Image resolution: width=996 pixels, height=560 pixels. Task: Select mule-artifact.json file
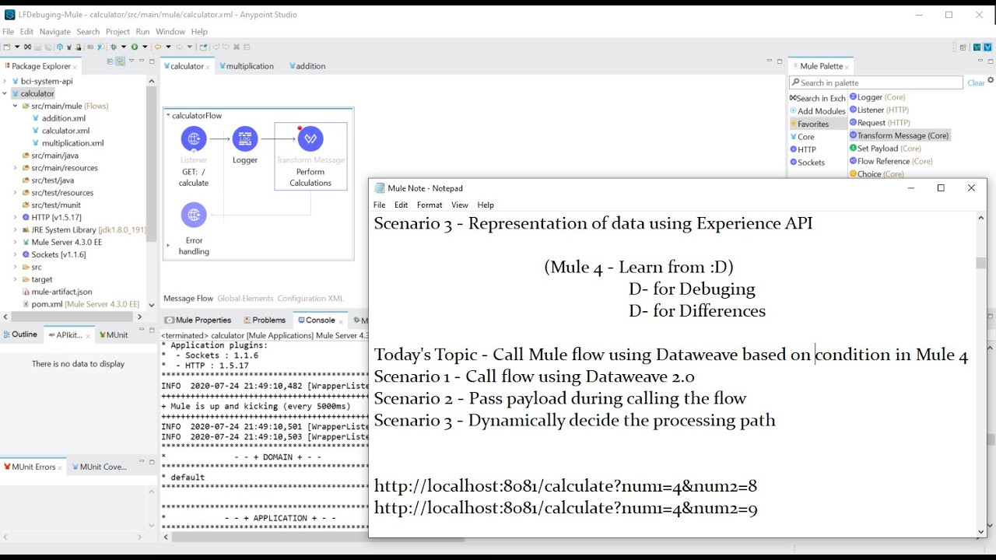pyautogui.click(x=56, y=292)
